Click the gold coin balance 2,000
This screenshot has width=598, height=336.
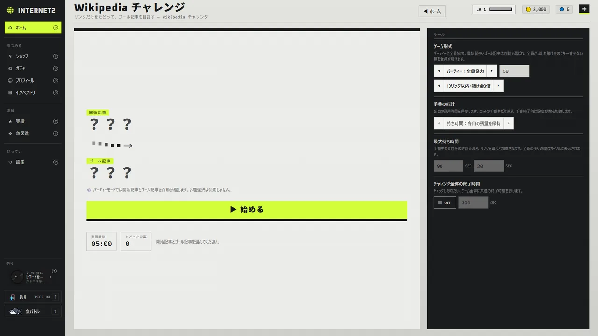click(x=536, y=9)
